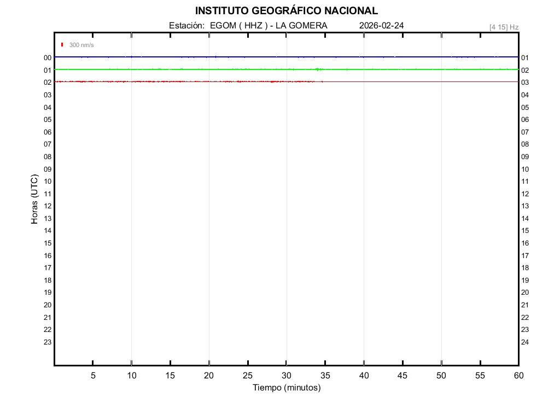Click the Horas (UTC) vertical axis label
The image size is (560, 420).
(34, 200)
